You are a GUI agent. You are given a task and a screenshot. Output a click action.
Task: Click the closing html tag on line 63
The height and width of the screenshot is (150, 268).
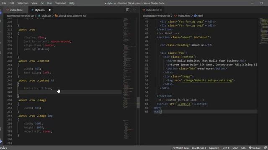coord(157,112)
